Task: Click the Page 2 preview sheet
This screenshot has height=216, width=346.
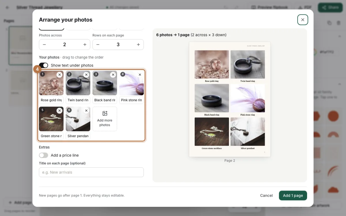Action: pos(230,99)
